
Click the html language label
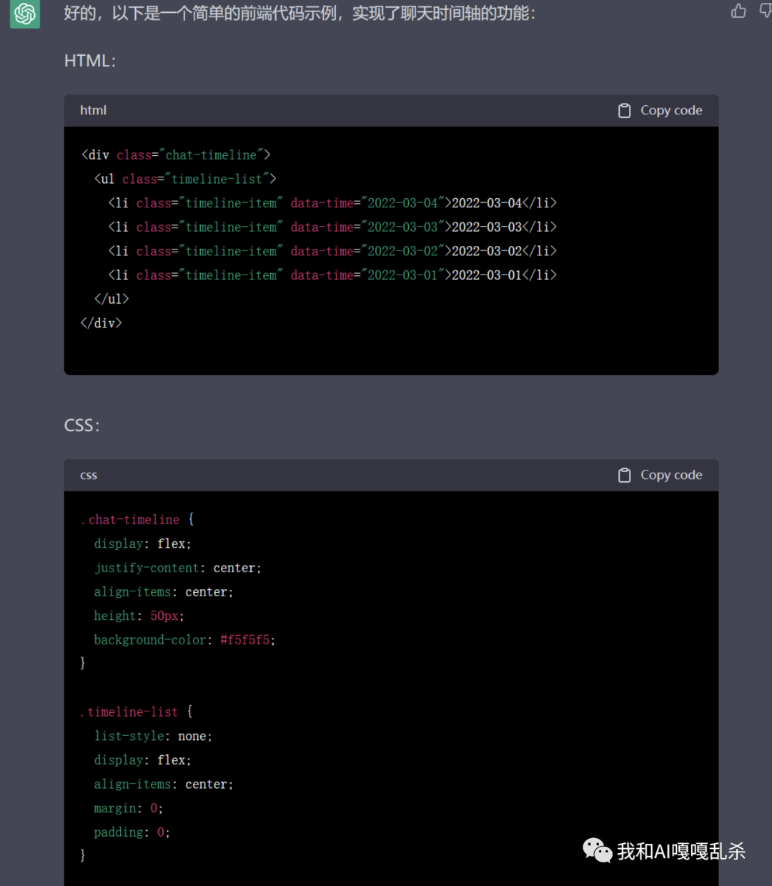pyautogui.click(x=93, y=110)
